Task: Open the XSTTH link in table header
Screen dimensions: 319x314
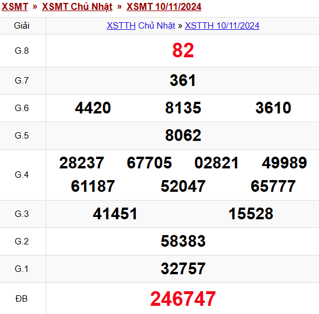Action: pyautogui.click(x=121, y=26)
